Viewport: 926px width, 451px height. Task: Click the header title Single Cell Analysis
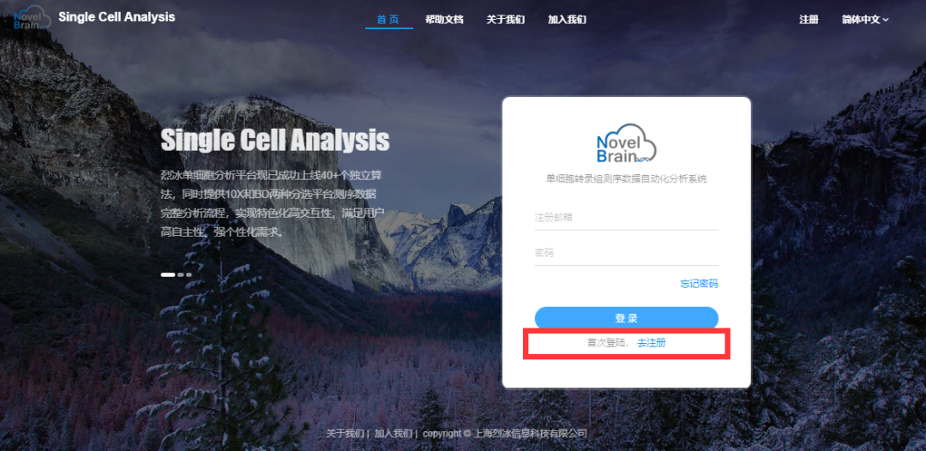pos(117,17)
